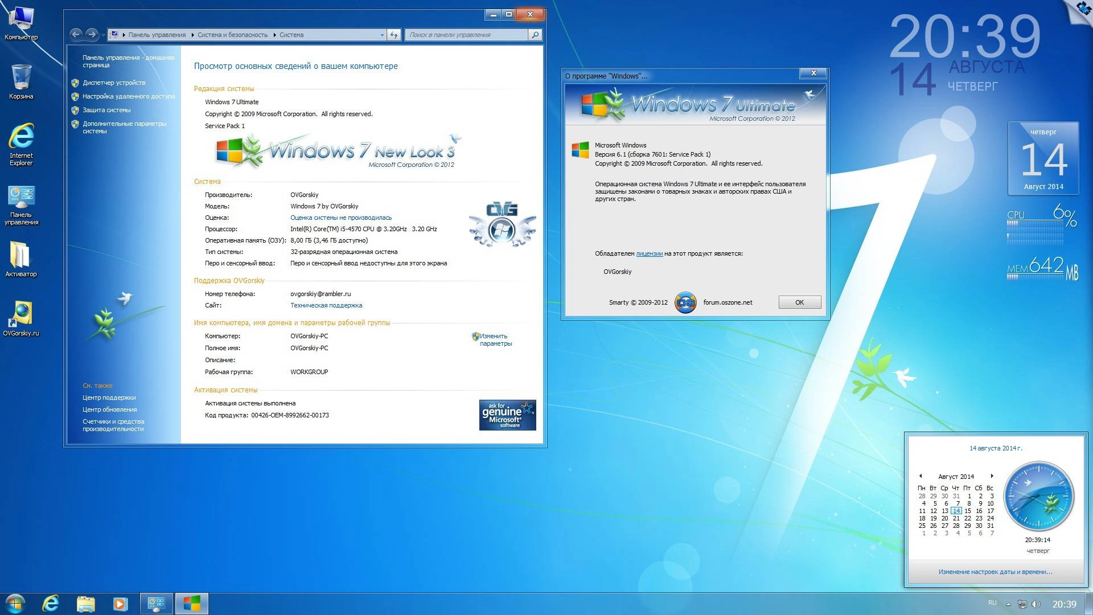Click the RU language indicator
1093x615 pixels.
coord(992,602)
